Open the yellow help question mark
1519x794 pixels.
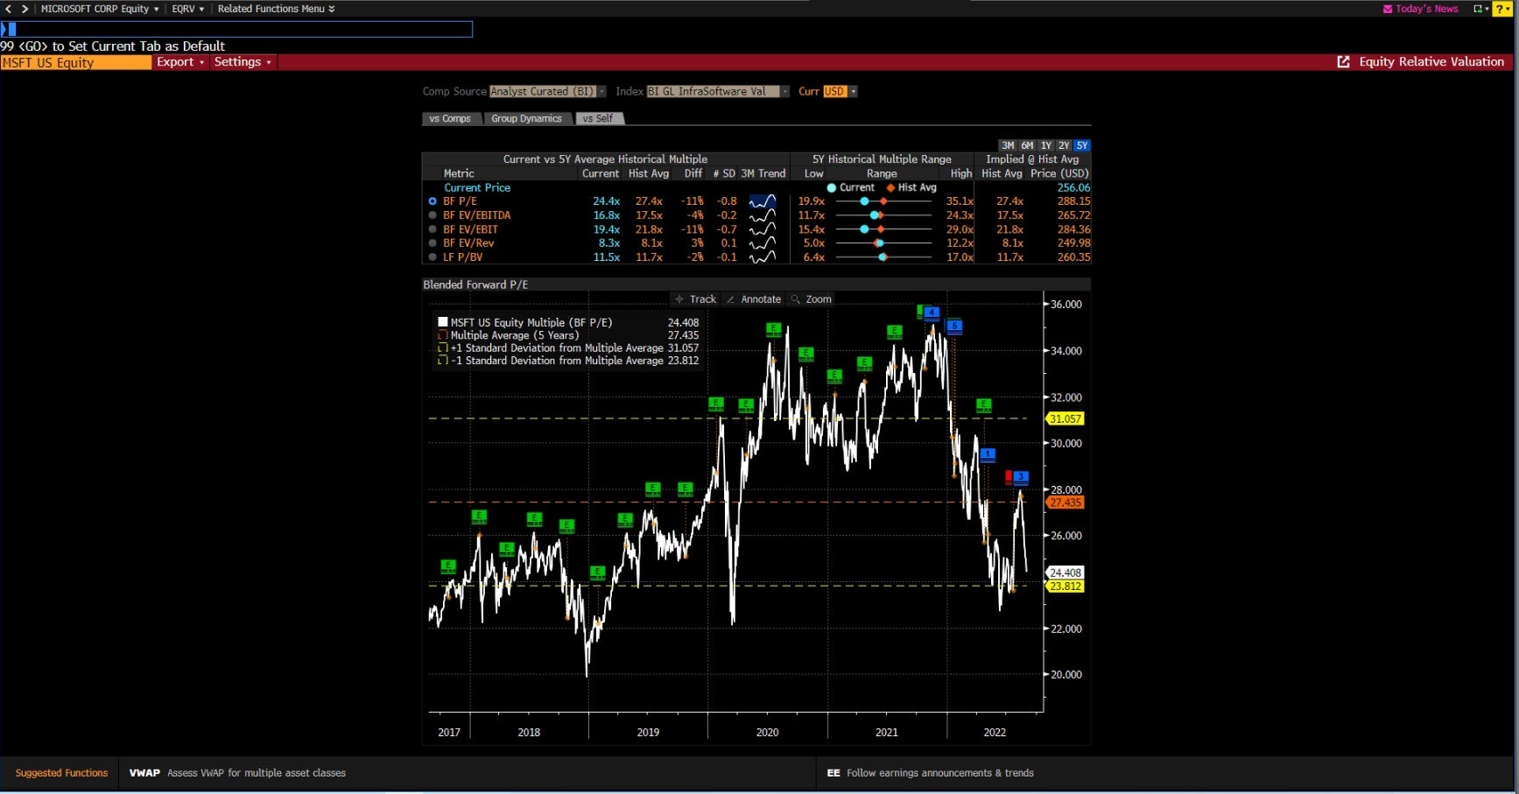point(1502,9)
